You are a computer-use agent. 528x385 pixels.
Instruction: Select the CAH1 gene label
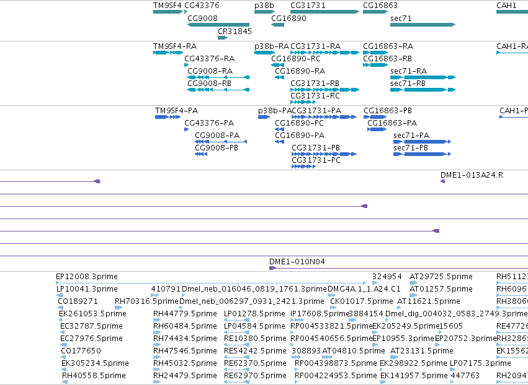(506, 6)
